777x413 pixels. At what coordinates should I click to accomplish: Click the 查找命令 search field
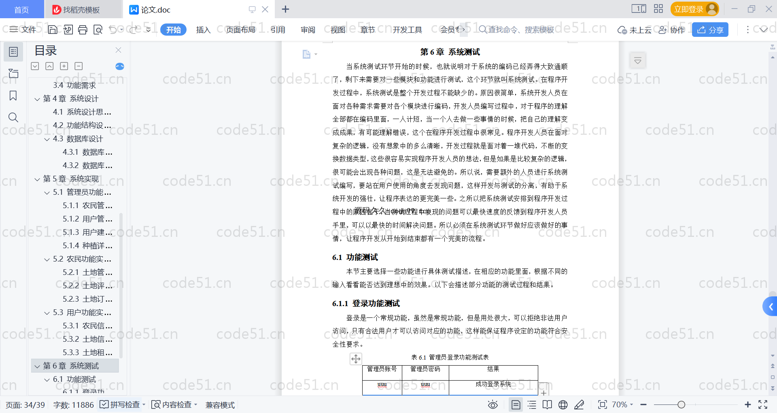pyautogui.click(x=516, y=30)
